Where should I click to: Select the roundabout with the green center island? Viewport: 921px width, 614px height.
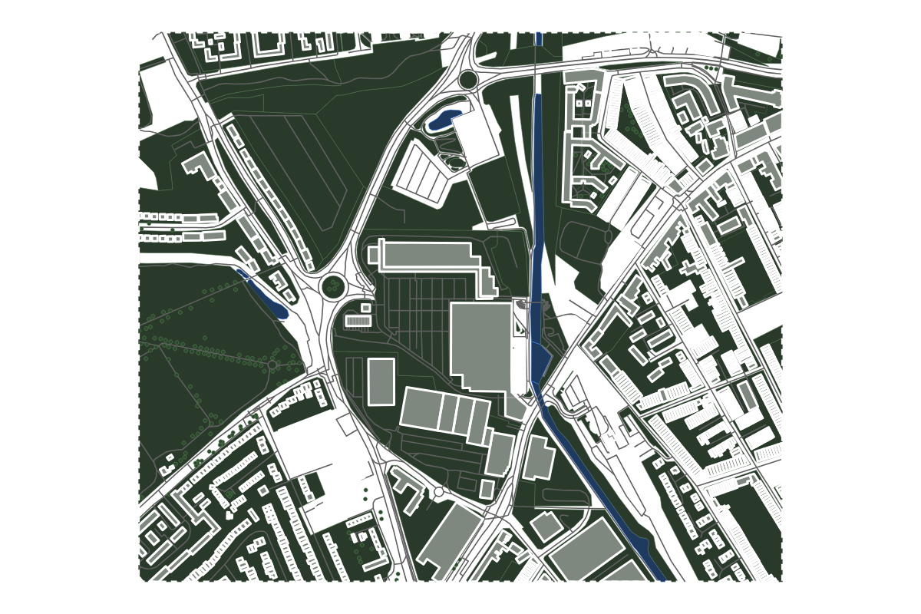tap(333, 288)
